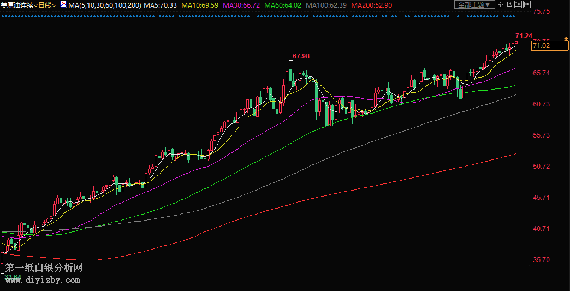
Task: Open the 全部主题 dropdown
Action: pyautogui.click(x=474, y=5)
